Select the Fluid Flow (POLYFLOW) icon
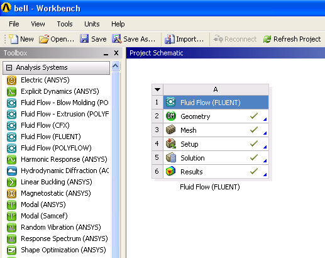The image size is (325, 258). (11, 148)
